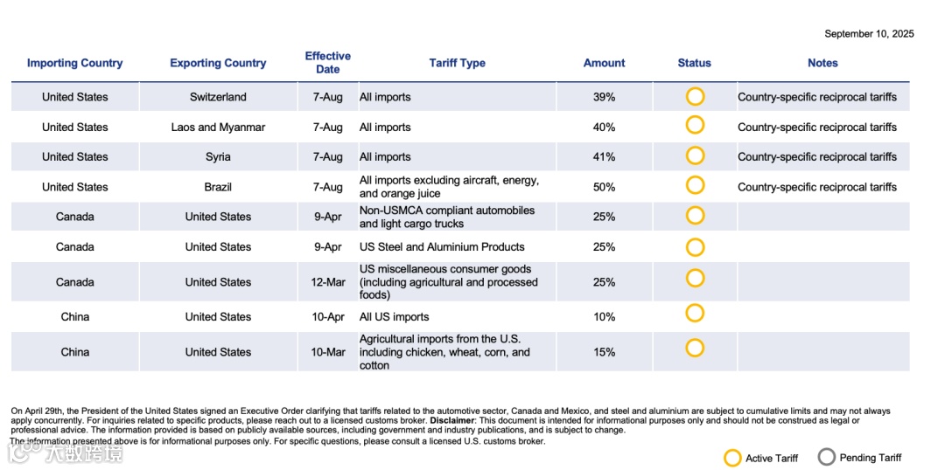Click the Active Tariff legend circle
This screenshot has height=470, width=945.
click(x=732, y=458)
